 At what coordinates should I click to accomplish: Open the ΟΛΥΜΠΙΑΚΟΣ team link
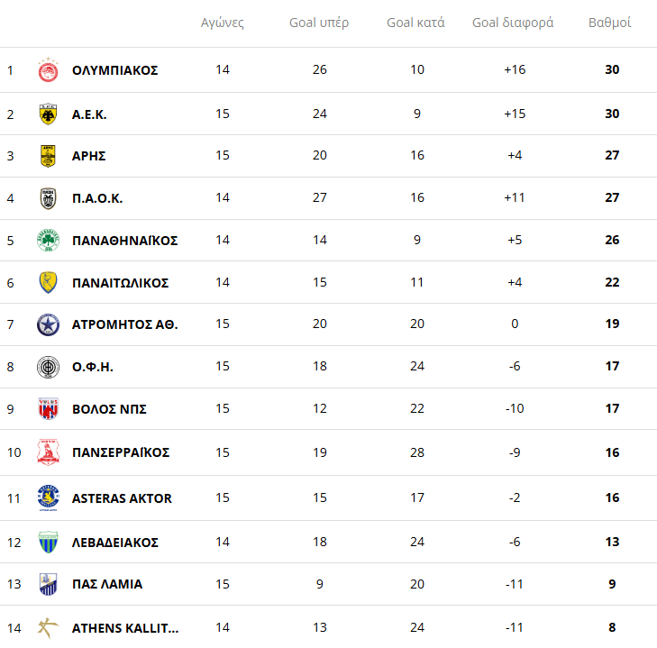pos(114,70)
